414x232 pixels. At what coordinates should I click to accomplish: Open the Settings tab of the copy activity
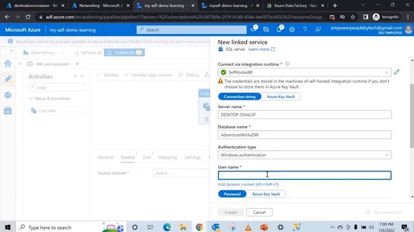[192, 157]
